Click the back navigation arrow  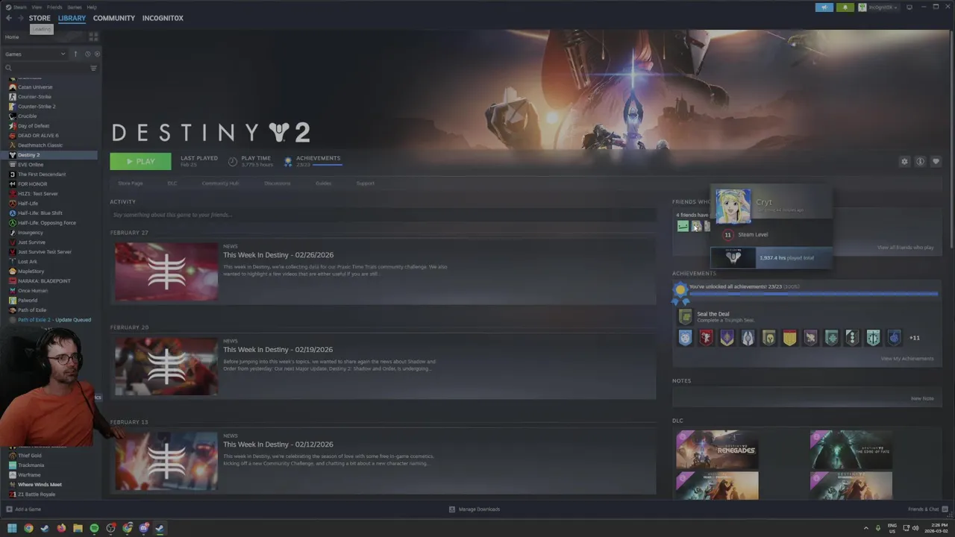(9, 18)
